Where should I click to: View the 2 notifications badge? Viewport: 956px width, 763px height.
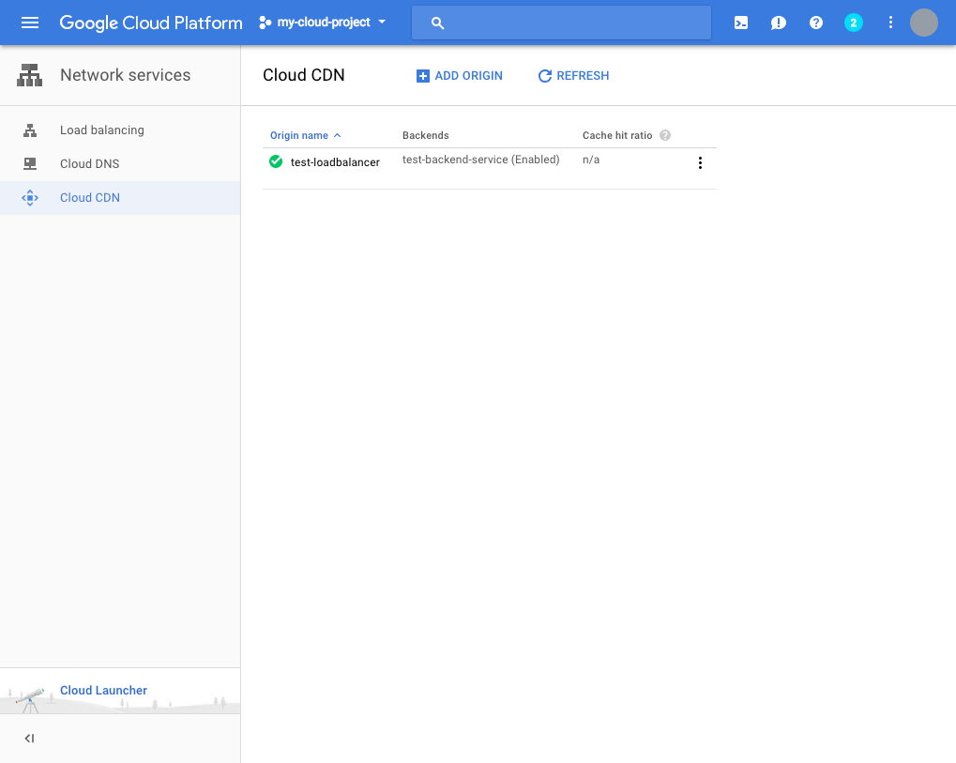853,23
